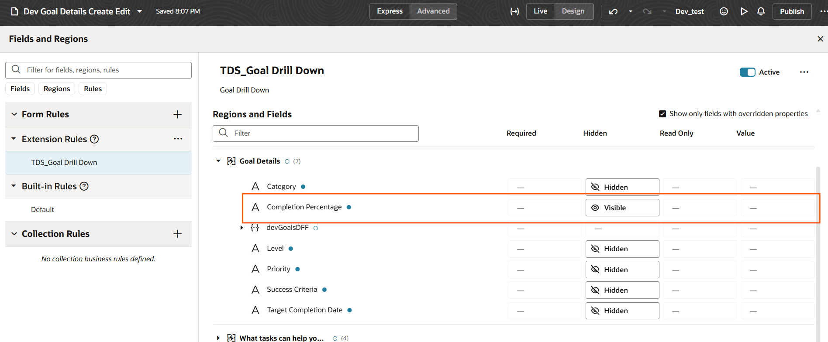Click the Publish button
The height and width of the screenshot is (342, 828).
[792, 11]
